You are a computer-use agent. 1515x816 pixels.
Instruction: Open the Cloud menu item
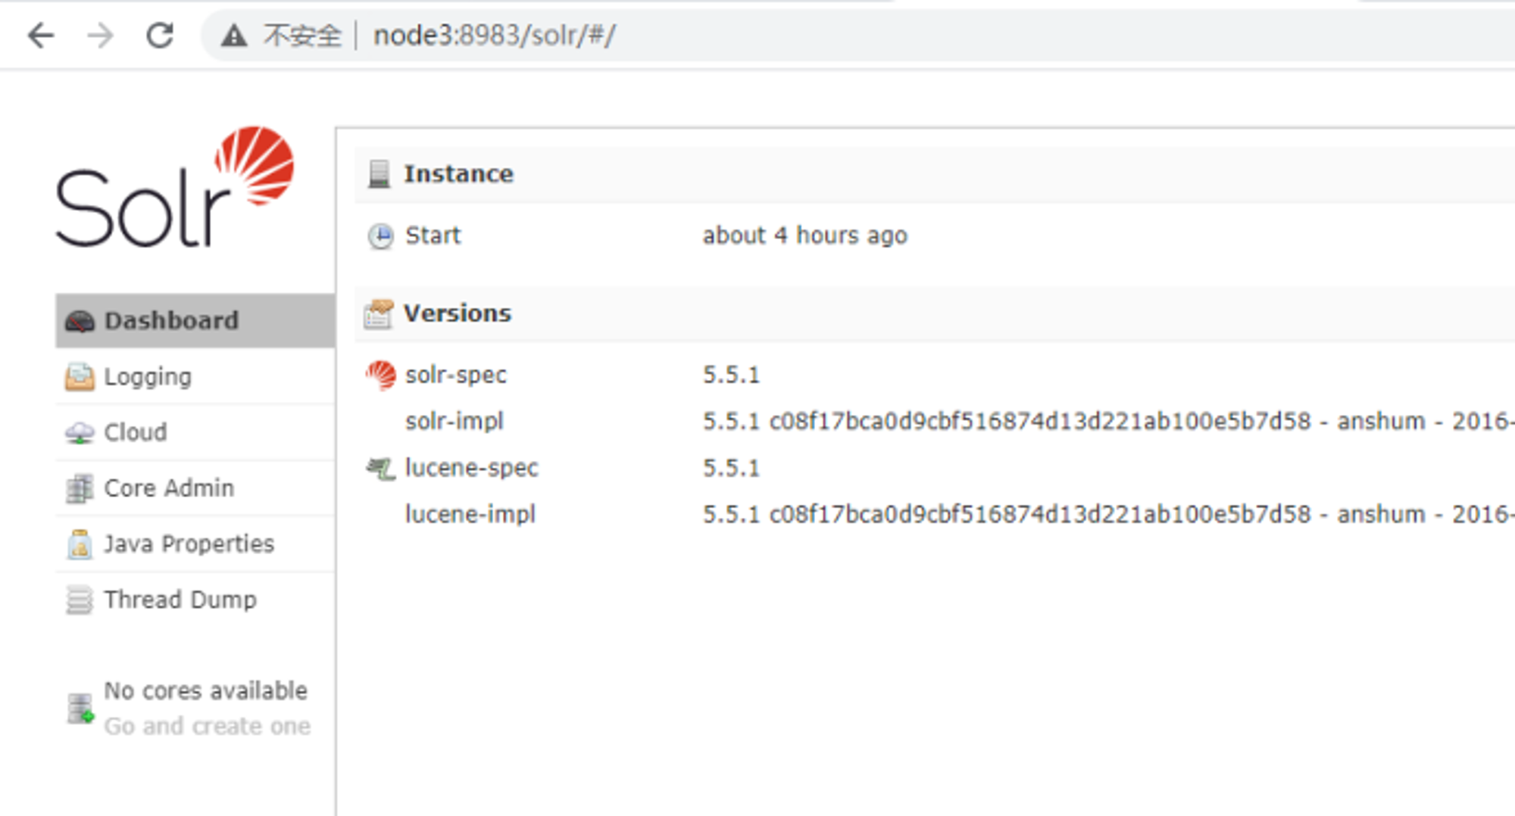pos(195,432)
